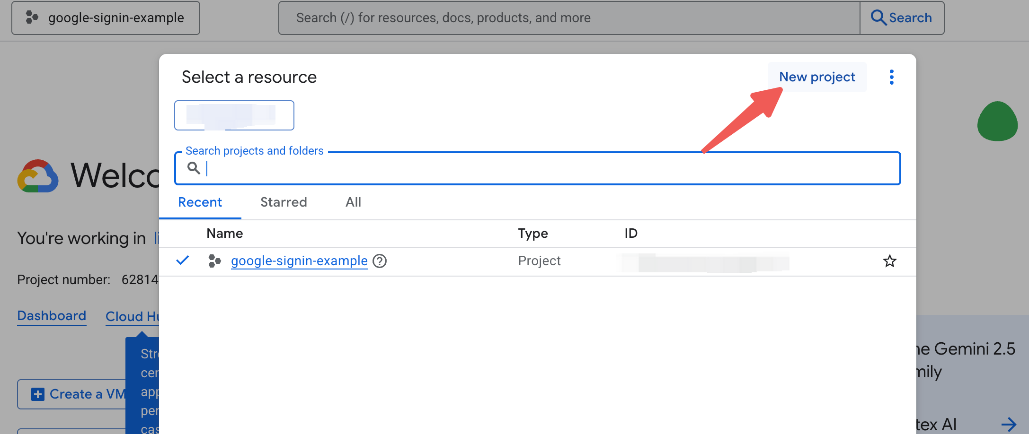Open the Dashboard link
The image size is (1029, 434).
coord(52,316)
